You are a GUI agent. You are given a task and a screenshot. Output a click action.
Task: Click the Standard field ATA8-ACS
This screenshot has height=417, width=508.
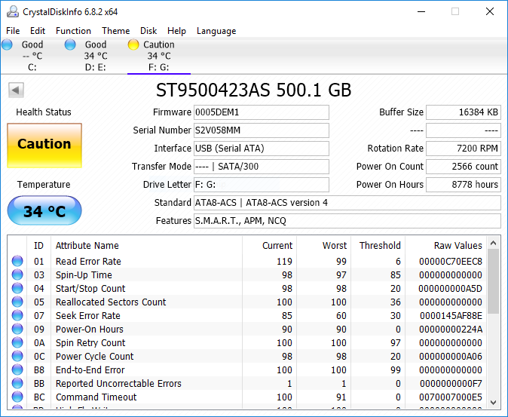[x=347, y=203]
